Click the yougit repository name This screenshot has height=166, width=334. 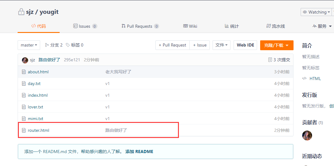(49, 12)
